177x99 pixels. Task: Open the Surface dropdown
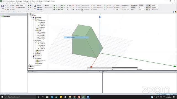(117, 5)
